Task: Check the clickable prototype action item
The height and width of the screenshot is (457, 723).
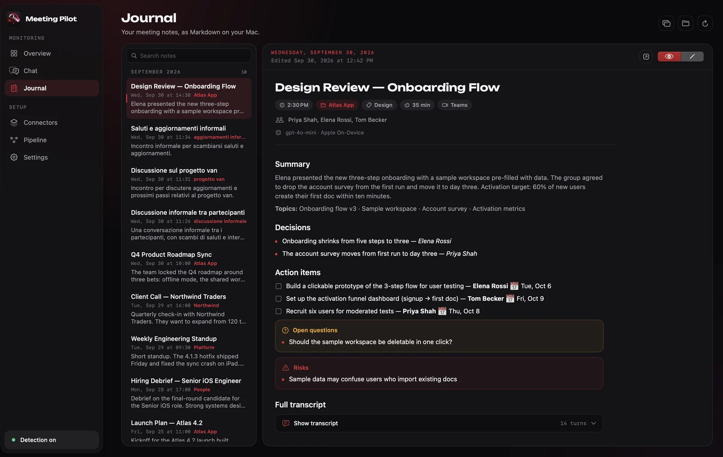Action: [278, 286]
